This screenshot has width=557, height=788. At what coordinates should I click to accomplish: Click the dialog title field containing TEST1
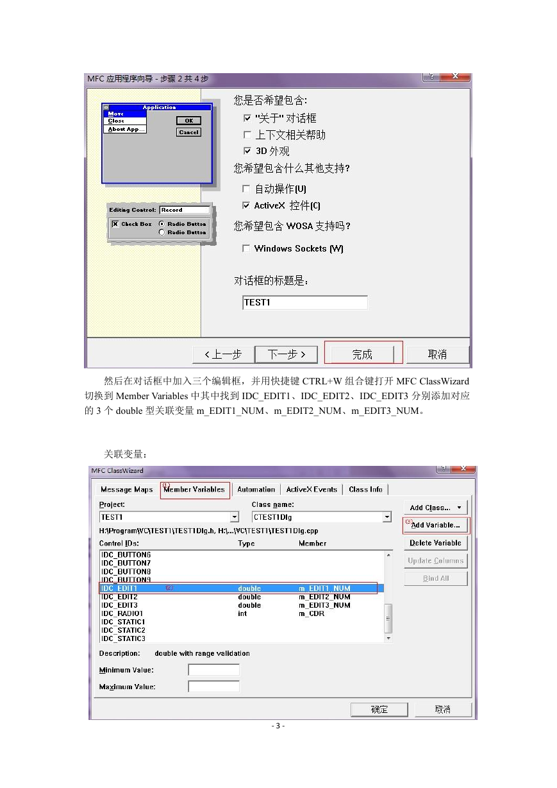305,302
